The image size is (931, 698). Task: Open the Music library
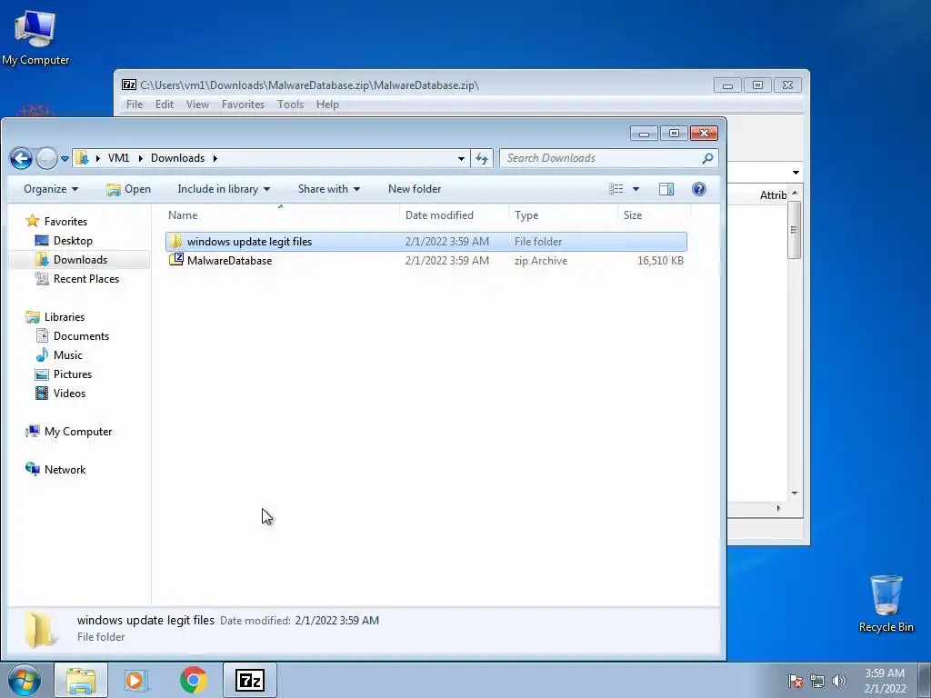pyautogui.click(x=67, y=355)
